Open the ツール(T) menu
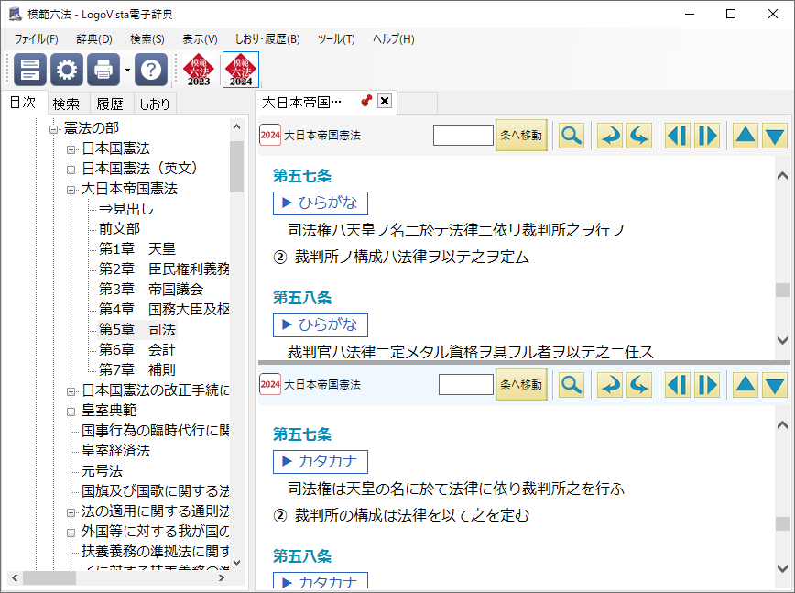This screenshot has width=795, height=593. [336, 39]
